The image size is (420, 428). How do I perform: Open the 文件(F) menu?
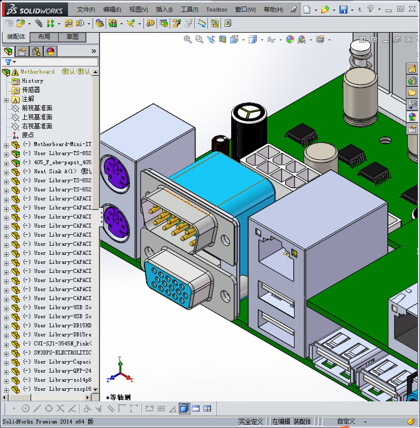[x=86, y=10]
